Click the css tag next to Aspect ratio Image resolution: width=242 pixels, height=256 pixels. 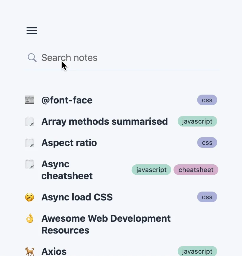tap(207, 142)
